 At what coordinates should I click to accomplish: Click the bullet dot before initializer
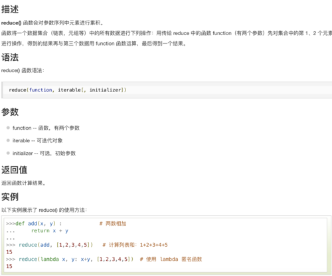[x=8, y=153]
